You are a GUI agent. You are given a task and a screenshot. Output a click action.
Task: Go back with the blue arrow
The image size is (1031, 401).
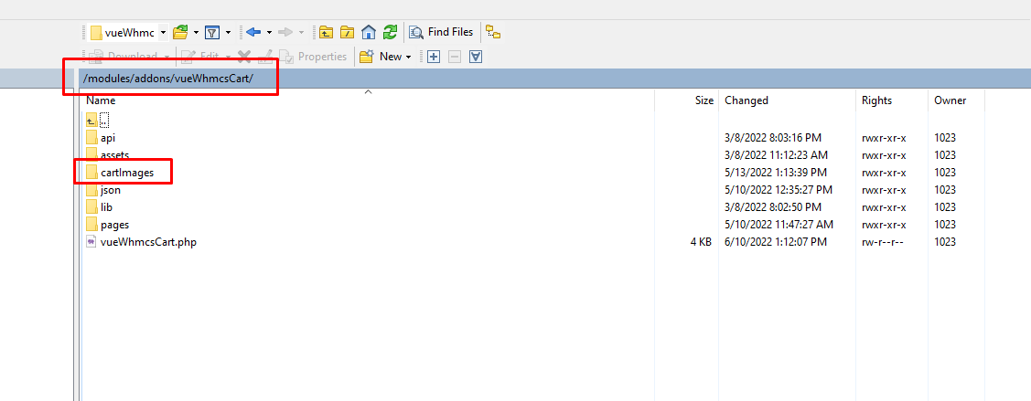point(253,32)
